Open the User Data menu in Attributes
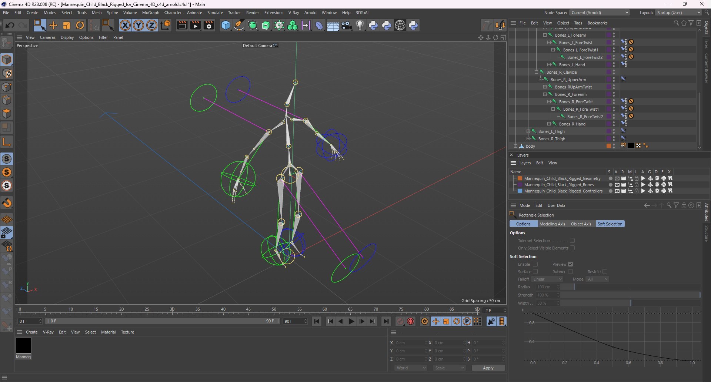711x382 pixels. click(556, 205)
